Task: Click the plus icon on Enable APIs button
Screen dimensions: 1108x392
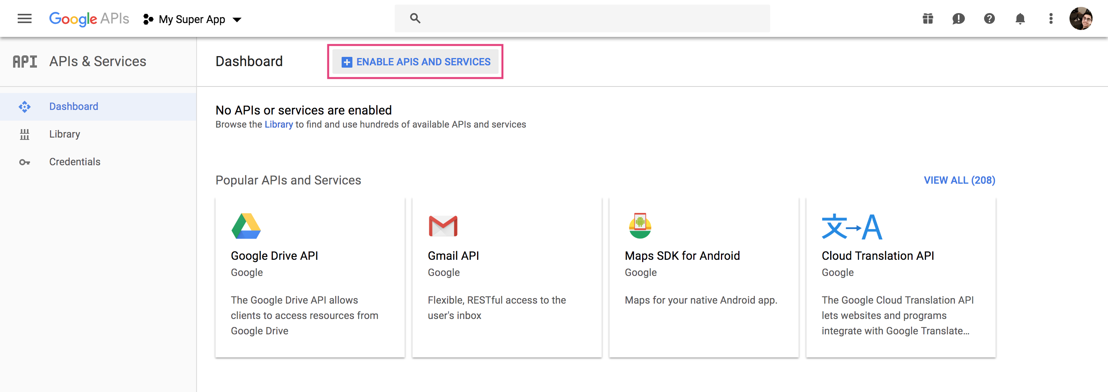Action: click(347, 62)
